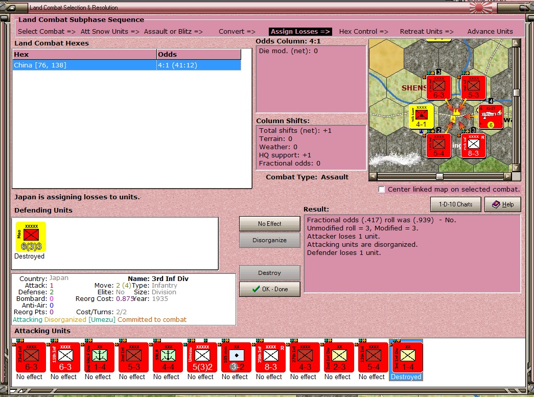The height and width of the screenshot is (397, 534).
Task: Click the Retreat Units subphase step
Action: 427,31
